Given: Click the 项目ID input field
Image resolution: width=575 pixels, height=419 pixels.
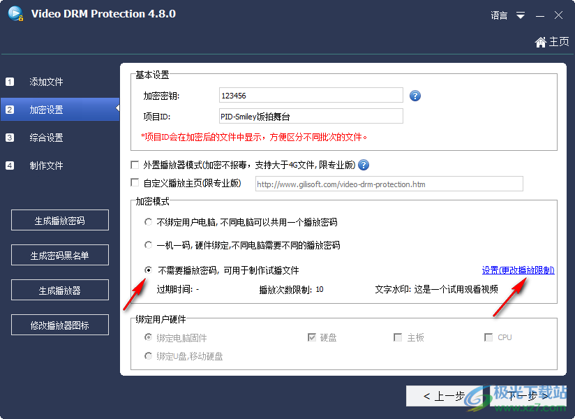Looking at the screenshot, I should coord(311,117).
